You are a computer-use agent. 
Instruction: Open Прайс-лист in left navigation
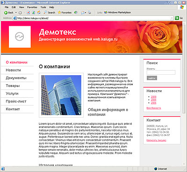(16, 101)
